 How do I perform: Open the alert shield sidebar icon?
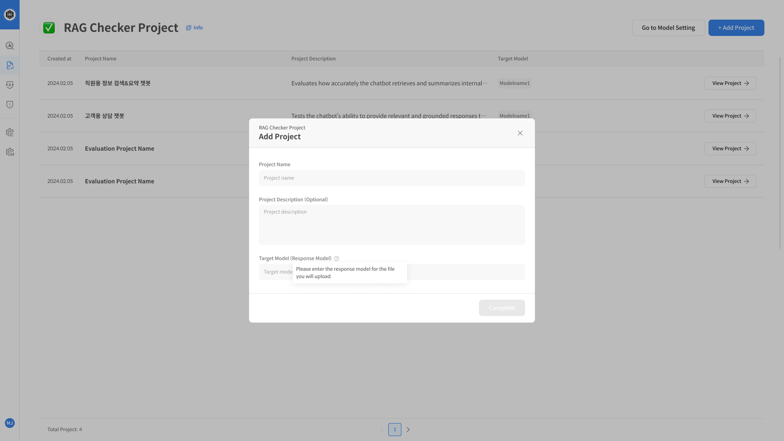(x=10, y=105)
